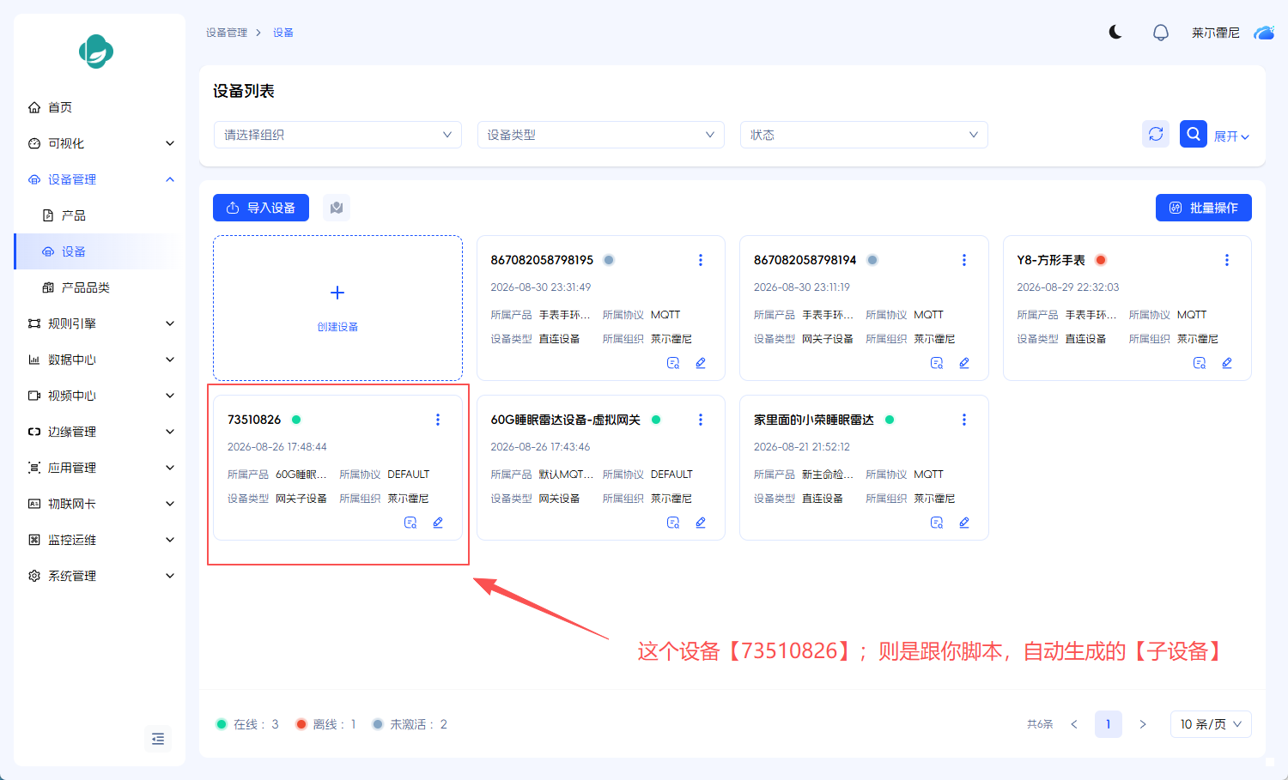This screenshot has height=780, width=1288.
Task: Click the 批量操作 button
Action: 1203,208
